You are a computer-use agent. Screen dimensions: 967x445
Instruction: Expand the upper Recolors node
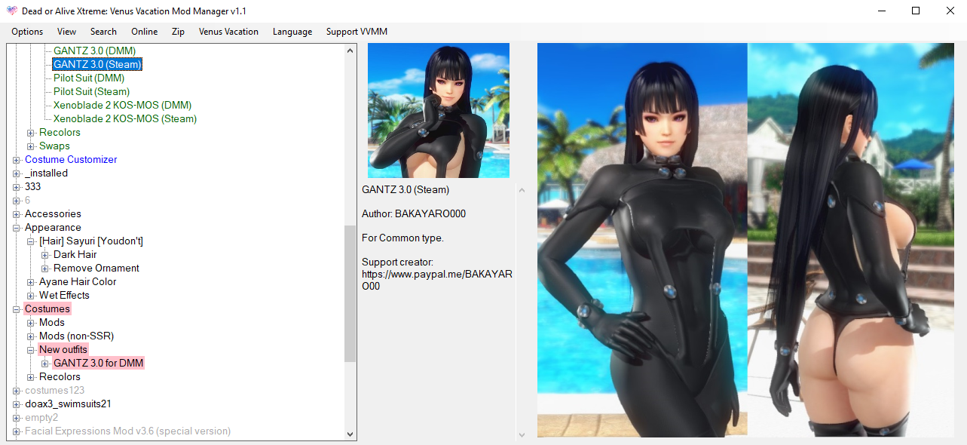(31, 133)
